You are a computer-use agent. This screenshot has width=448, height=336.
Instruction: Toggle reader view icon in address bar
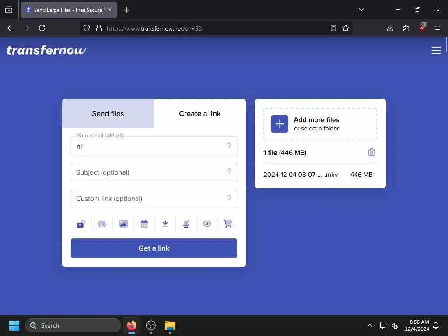(333, 28)
